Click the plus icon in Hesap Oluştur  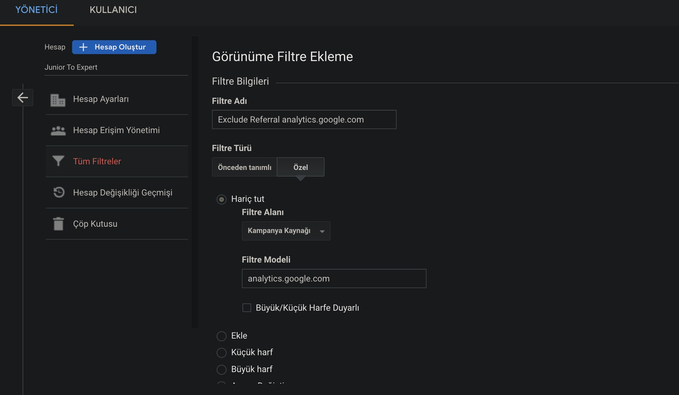(x=83, y=47)
